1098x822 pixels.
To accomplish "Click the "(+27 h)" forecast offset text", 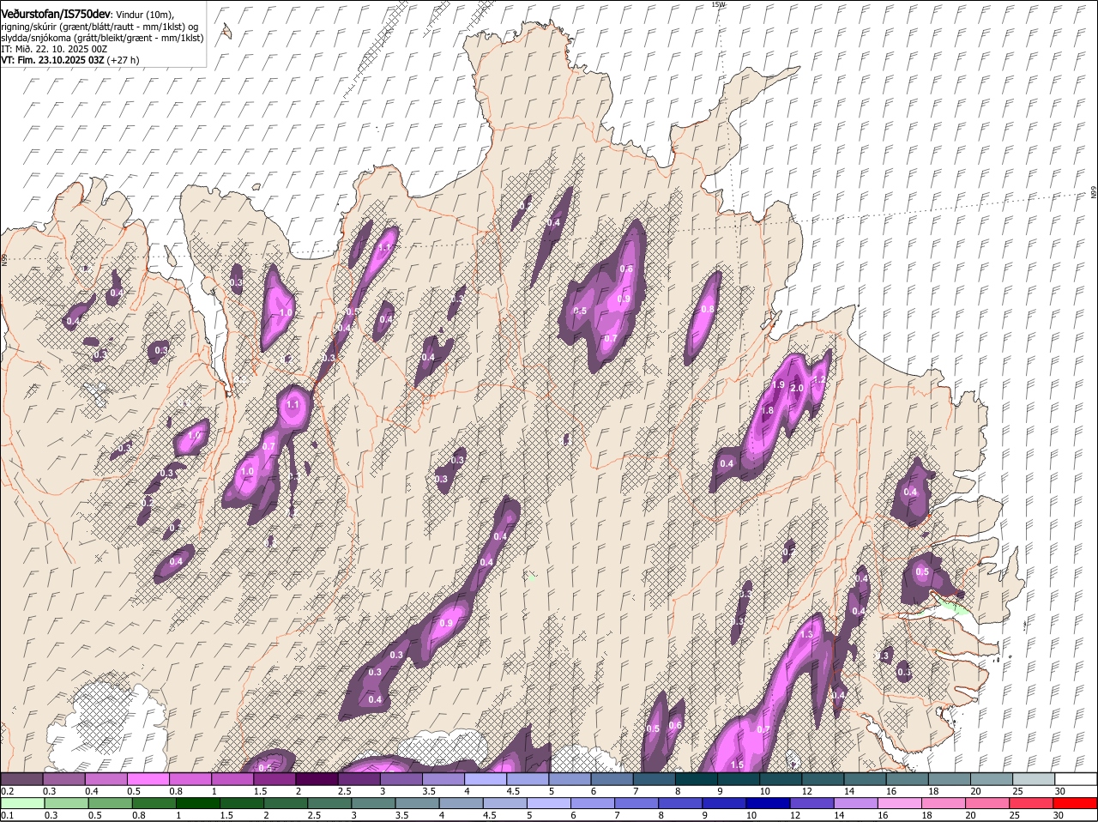I will (x=124, y=60).
